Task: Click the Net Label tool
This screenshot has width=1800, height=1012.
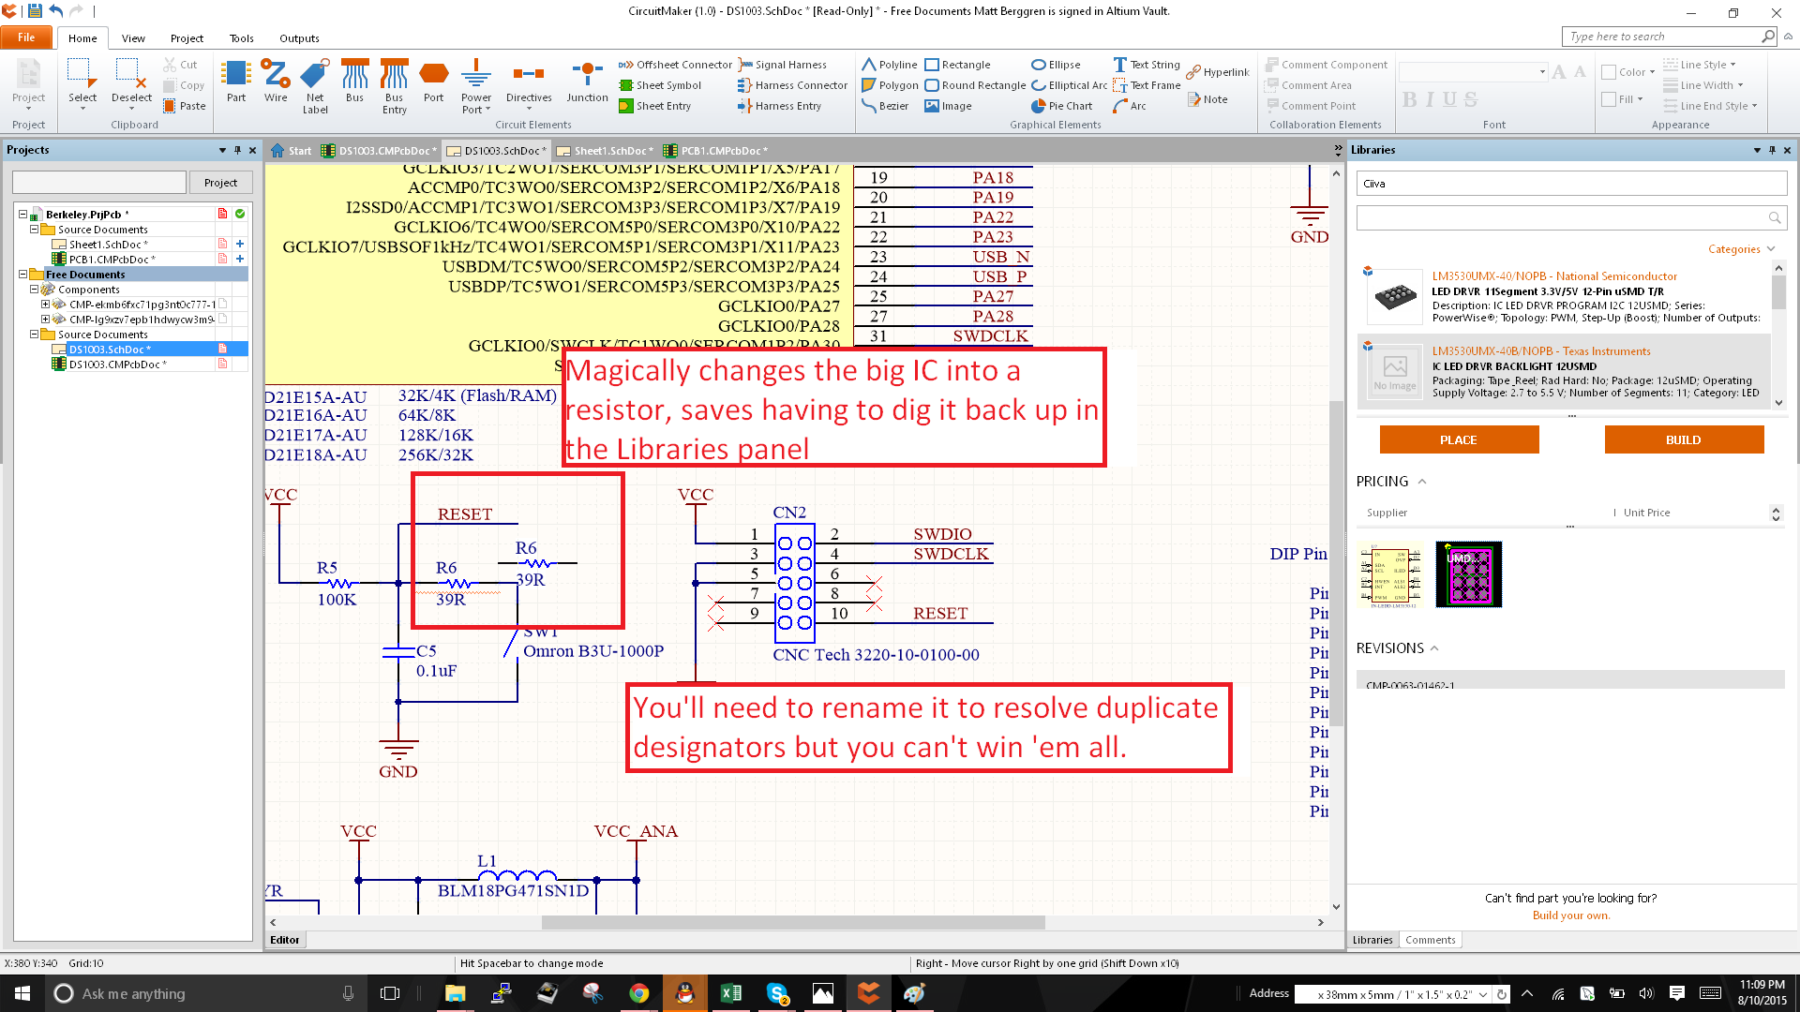Action: coord(315,86)
